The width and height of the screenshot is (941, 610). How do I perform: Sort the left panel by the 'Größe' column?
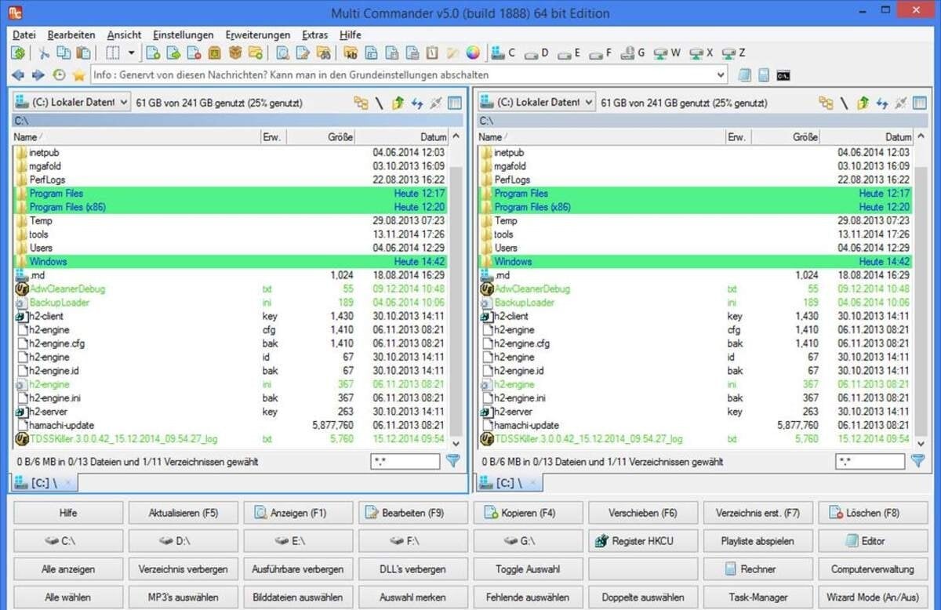[x=322, y=136]
